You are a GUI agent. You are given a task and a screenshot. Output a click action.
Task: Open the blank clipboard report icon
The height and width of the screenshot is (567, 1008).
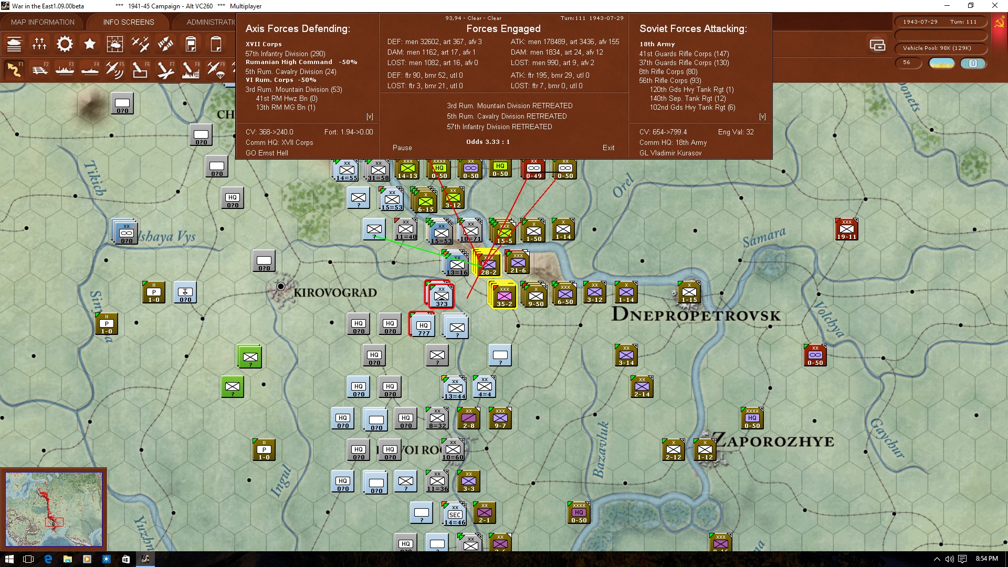(x=216, y=44)
